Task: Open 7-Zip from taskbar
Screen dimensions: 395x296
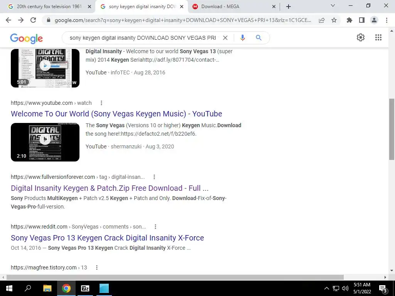Action: (x=85, y=288)
